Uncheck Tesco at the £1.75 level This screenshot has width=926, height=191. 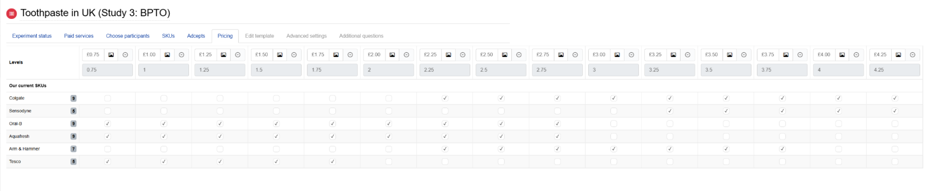click(332, 161)
